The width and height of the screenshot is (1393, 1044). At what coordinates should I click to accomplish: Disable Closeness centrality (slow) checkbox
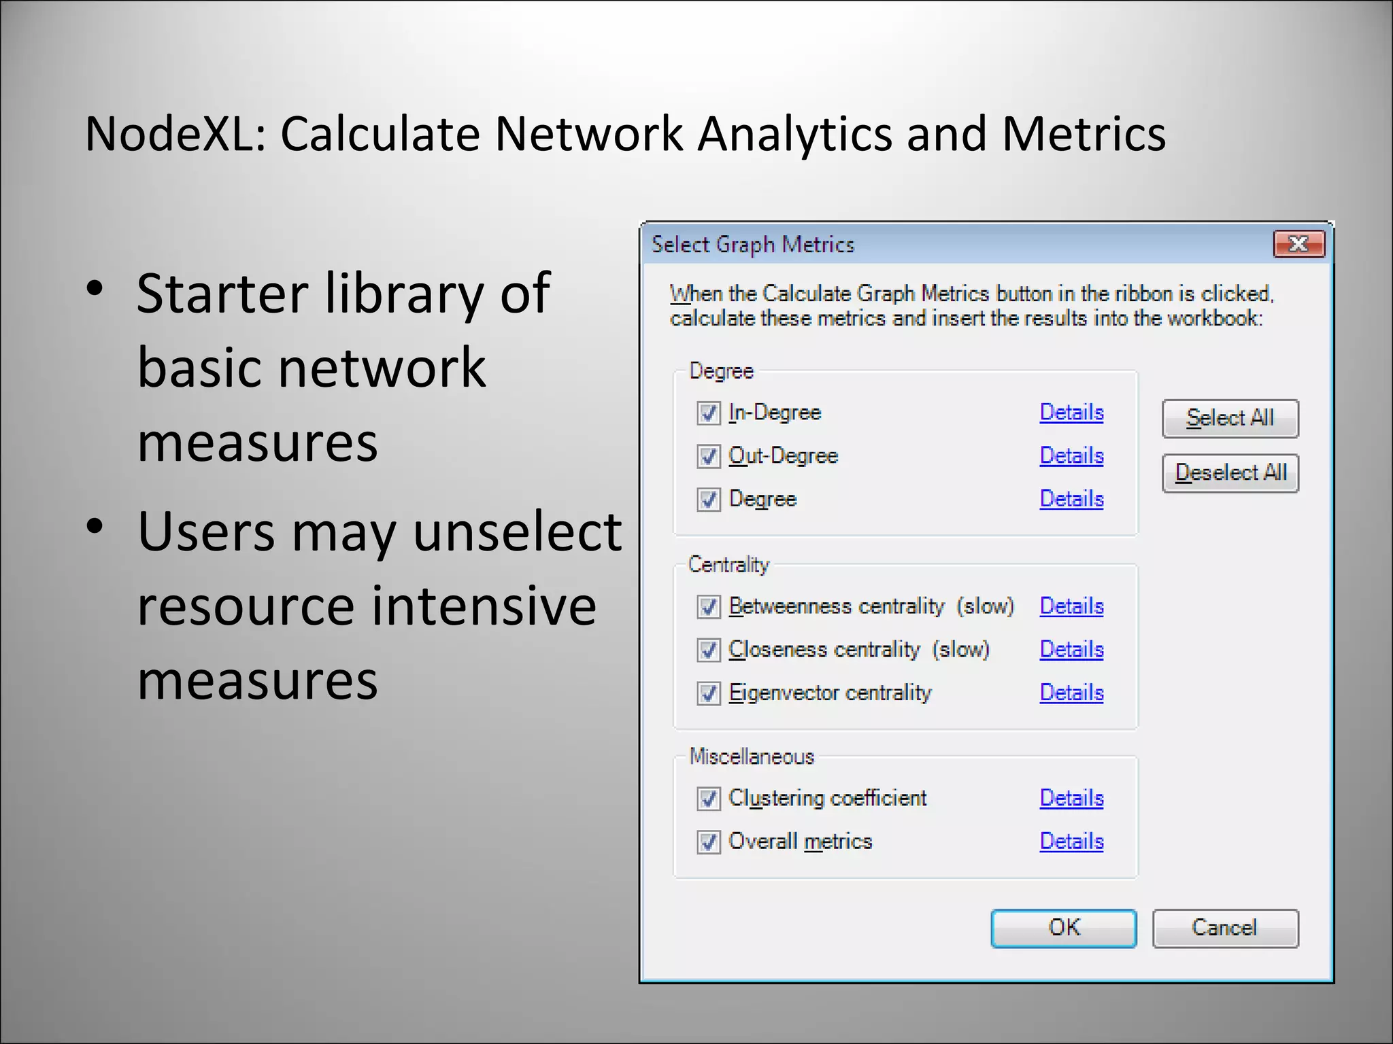coord(708,650)
